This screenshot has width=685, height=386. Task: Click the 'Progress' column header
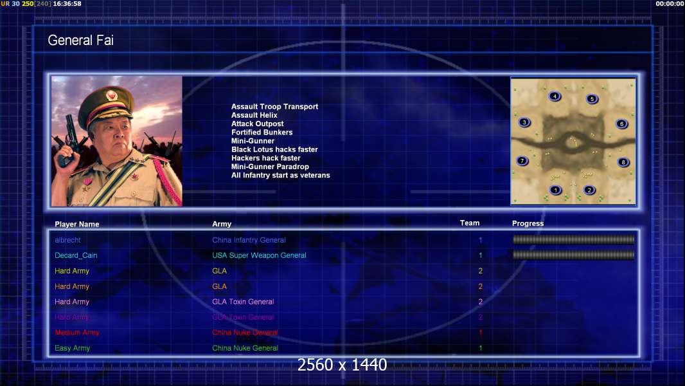[528, 223]
